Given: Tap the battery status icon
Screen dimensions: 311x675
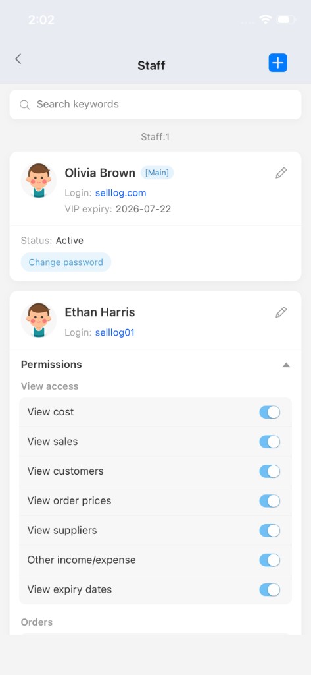Looking at the screenshot, I should pyautogui.click(x=285, y=19).
